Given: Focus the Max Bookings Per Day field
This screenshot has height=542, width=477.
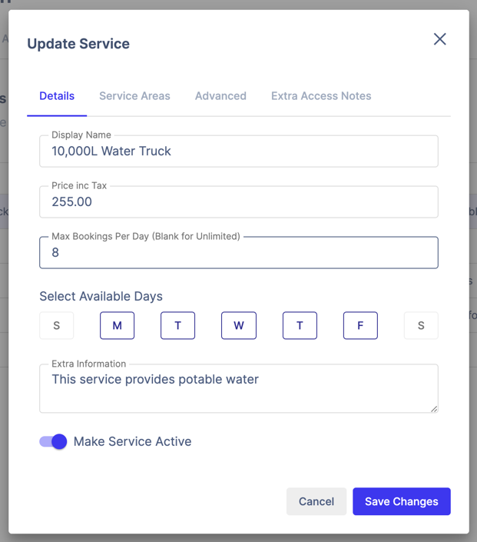Looking at the screenshot, I should click(238, 253).
